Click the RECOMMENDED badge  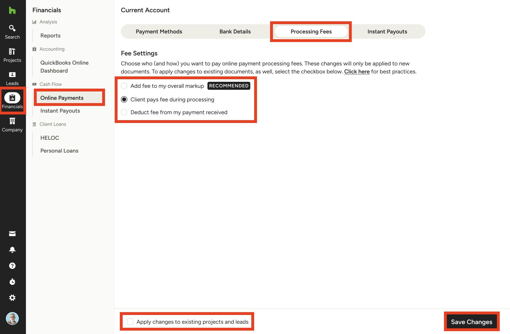(x=229, y=85)
